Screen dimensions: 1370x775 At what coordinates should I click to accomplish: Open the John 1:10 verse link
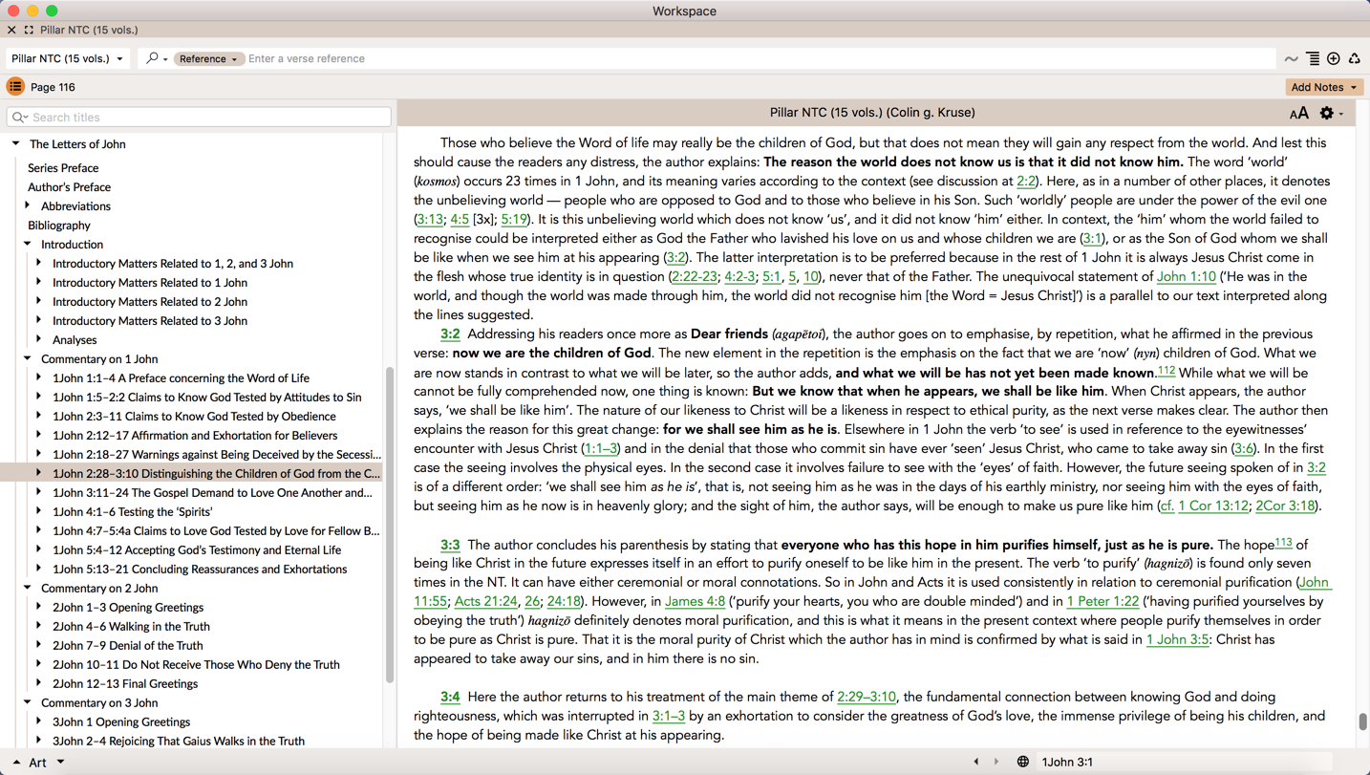coord(1186,277)
